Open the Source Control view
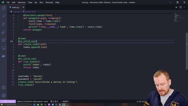188x106 pixels. point(4,24)
